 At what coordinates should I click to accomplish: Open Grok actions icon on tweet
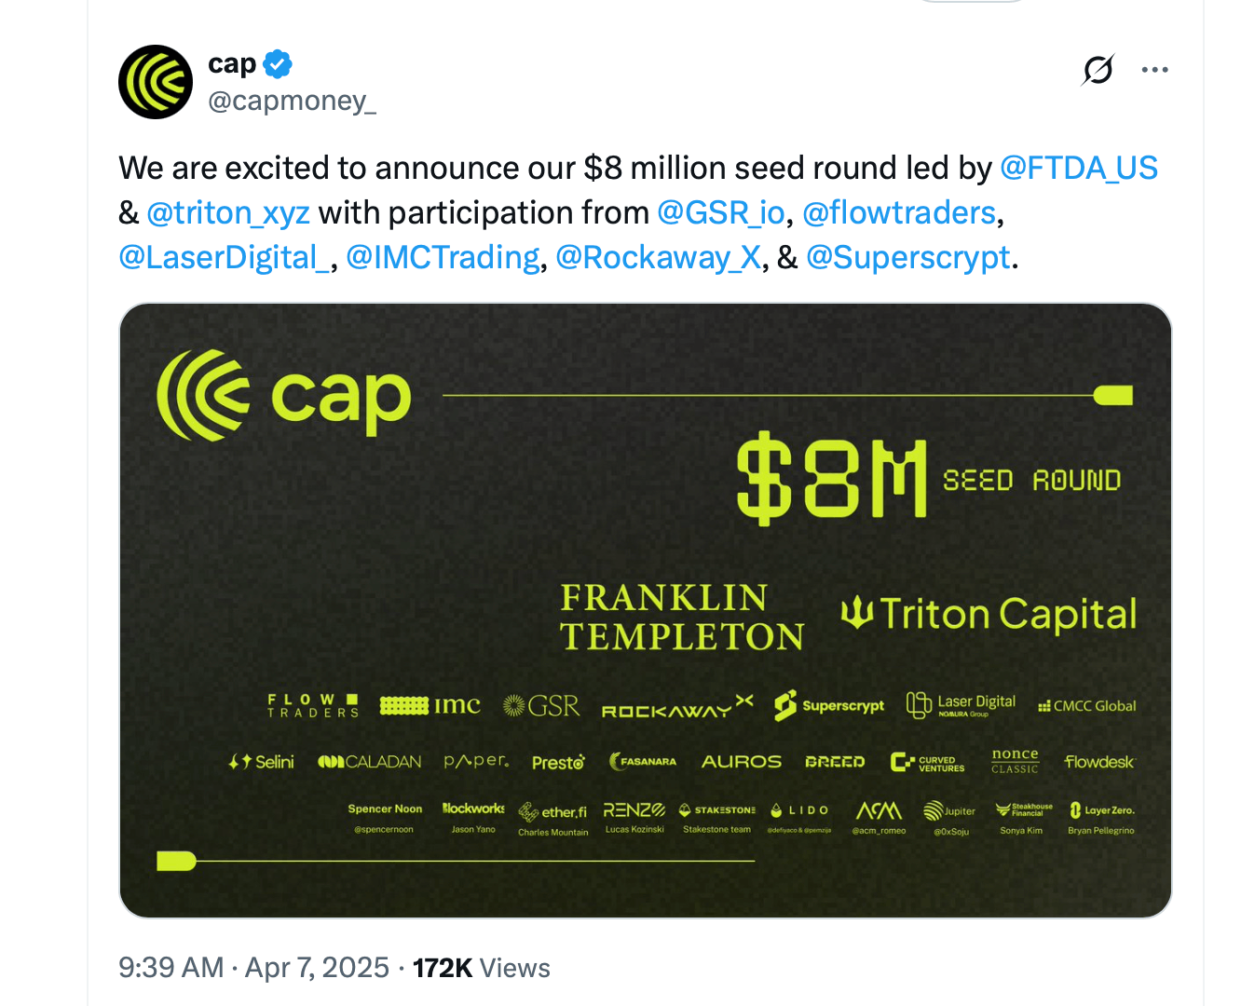click(x=1098, y=70)
